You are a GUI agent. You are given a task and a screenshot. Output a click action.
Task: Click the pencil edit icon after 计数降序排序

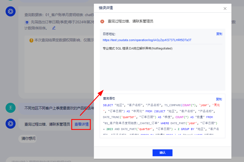[x=54, y=28]
